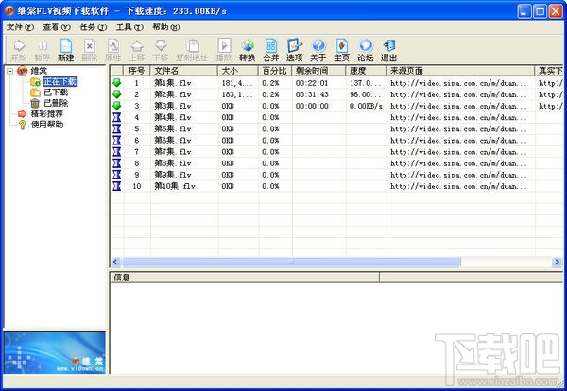The height and width of the screenshot is (391, 567).
Task: Go to 主页 (Homepage) via toolbar
Action: (342, 50)
